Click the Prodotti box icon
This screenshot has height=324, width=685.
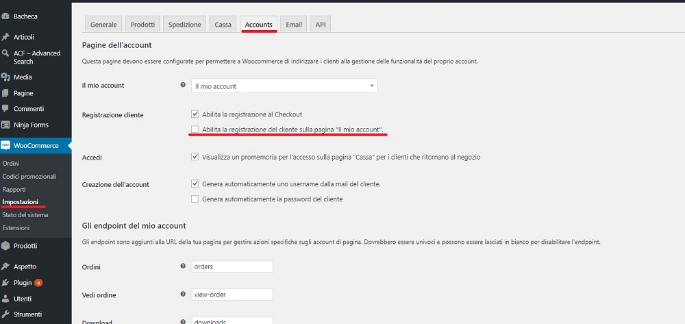5,246
